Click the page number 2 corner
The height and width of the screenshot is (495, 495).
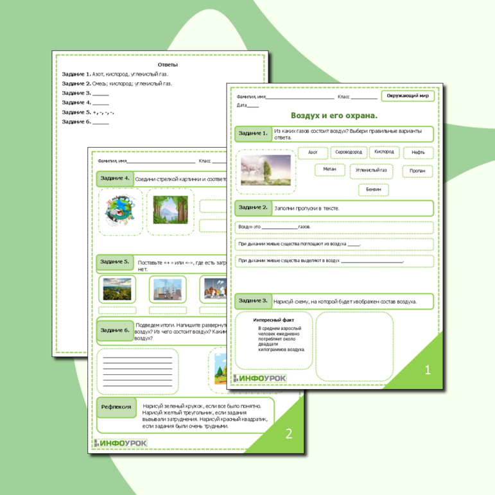[288, 435]
